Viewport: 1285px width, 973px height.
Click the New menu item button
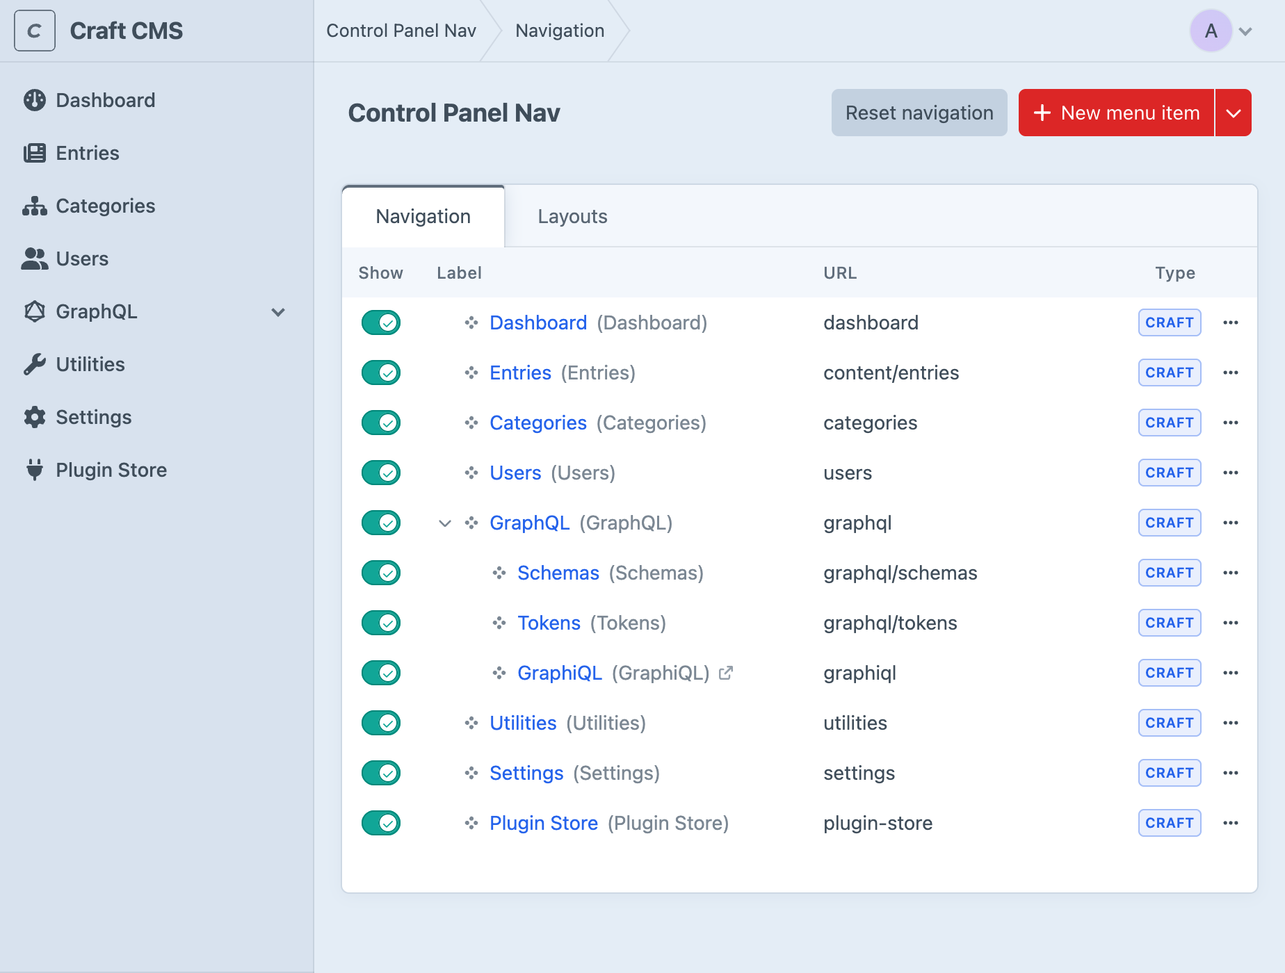pos(1117,113)
